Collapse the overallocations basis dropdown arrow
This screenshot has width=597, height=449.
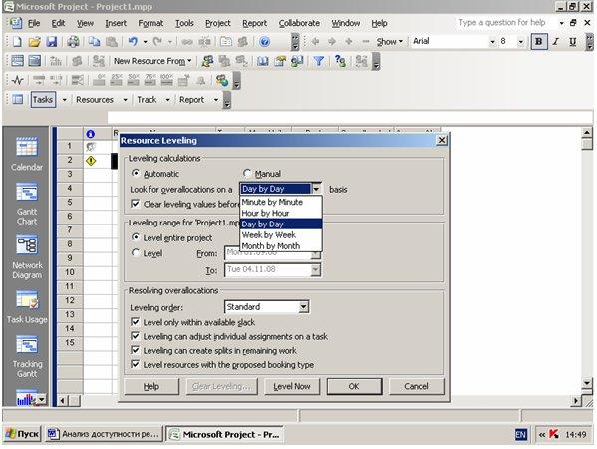pos(316,189)
